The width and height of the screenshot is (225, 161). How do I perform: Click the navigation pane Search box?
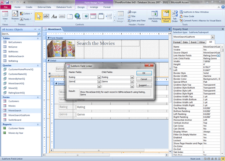(19, 34)
